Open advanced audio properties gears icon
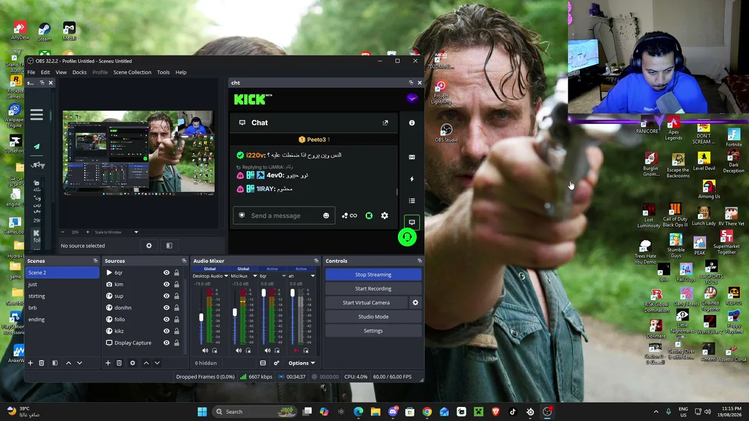749x421 pixels. click(277, 363)
